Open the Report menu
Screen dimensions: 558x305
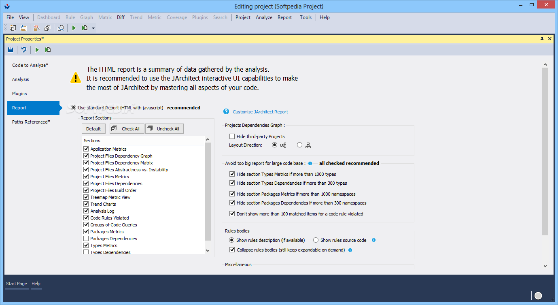pyautogui.click(x=284, y=17)
